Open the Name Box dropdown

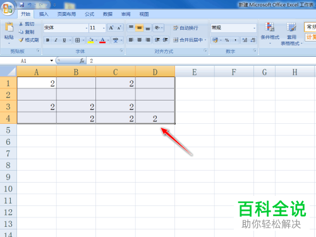[52, 61]
